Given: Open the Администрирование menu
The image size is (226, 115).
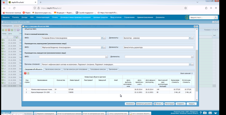Looking at the screenshot, I should [x=145, y=17].
